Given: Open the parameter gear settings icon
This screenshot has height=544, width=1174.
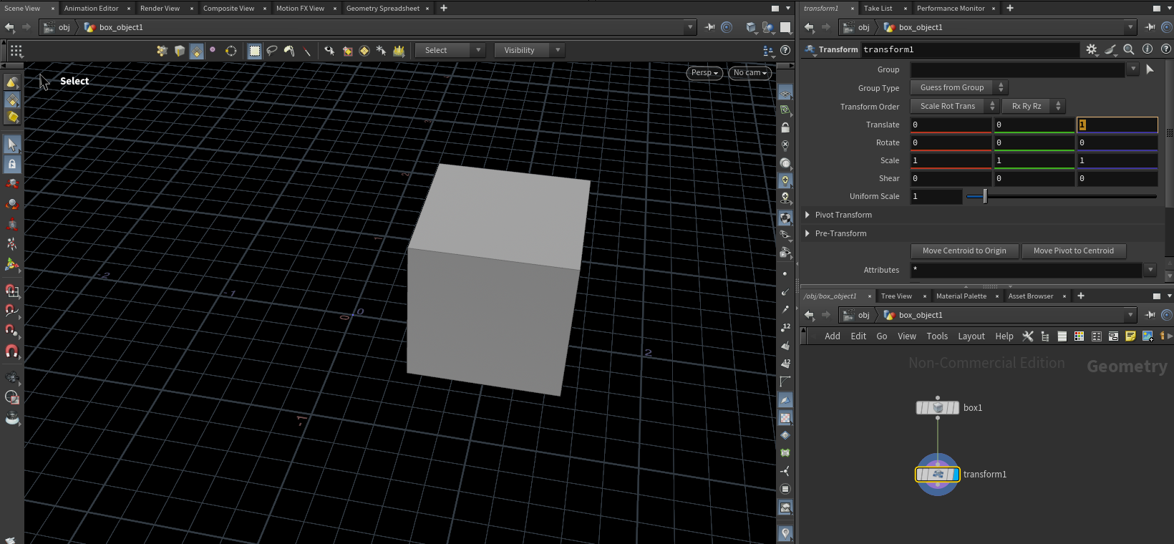Looking at the screenshot, I should (x=1092, y=49).
